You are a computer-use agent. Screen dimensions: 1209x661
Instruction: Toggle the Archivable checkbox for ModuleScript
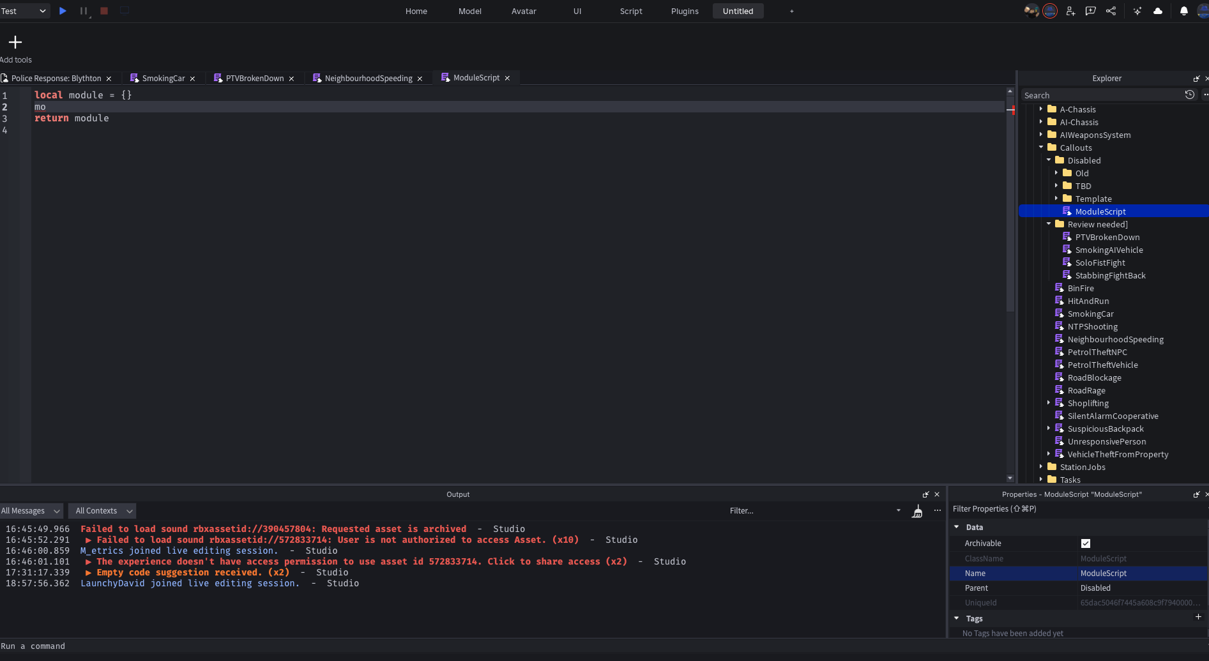coord(1086,543)
